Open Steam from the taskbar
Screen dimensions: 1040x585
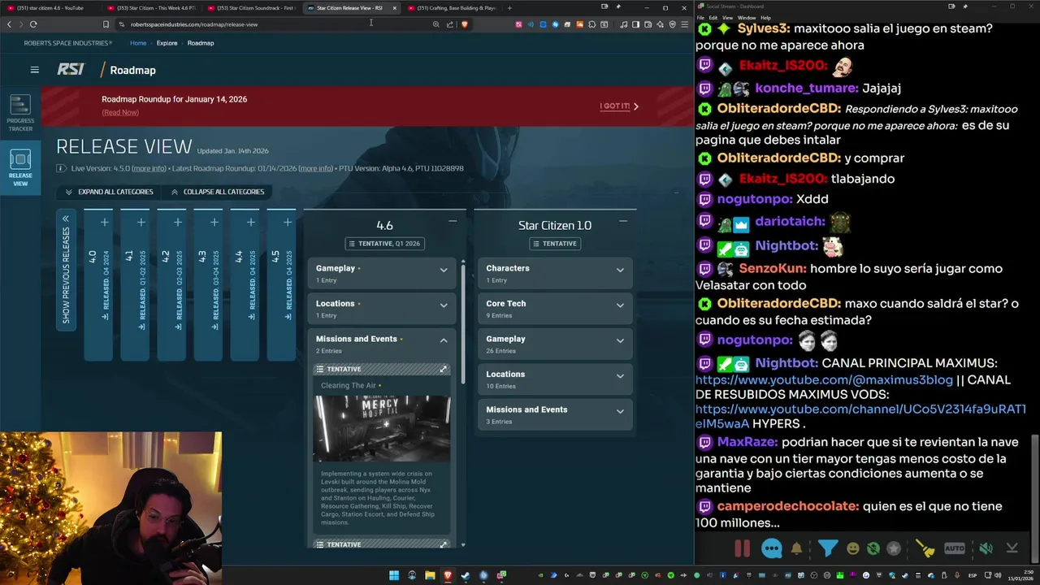(x=466, y=575)
